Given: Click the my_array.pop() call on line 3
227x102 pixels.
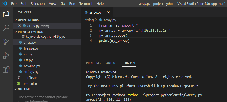Looking at the screenshot, I should coord(114,36).
